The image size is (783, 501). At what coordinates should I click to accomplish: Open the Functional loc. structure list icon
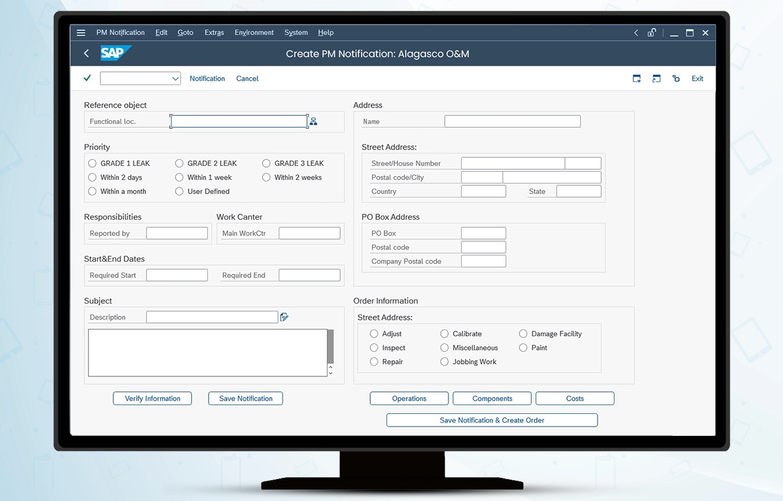pyautogui.click(x=313, y=121)
